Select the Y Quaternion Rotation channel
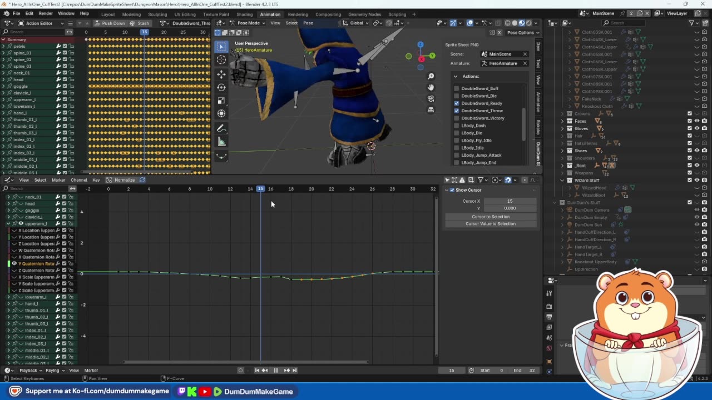 pyautogui.click(x=37, y=264)
